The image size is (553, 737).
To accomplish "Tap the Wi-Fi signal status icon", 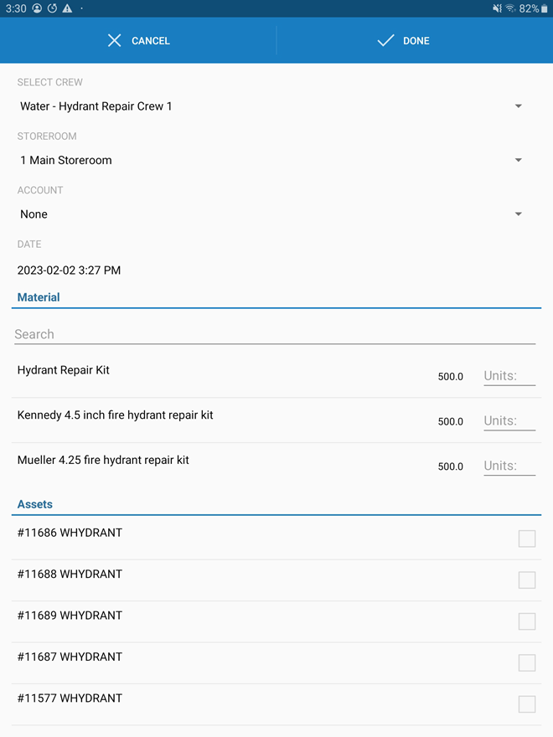I will 510,8.
